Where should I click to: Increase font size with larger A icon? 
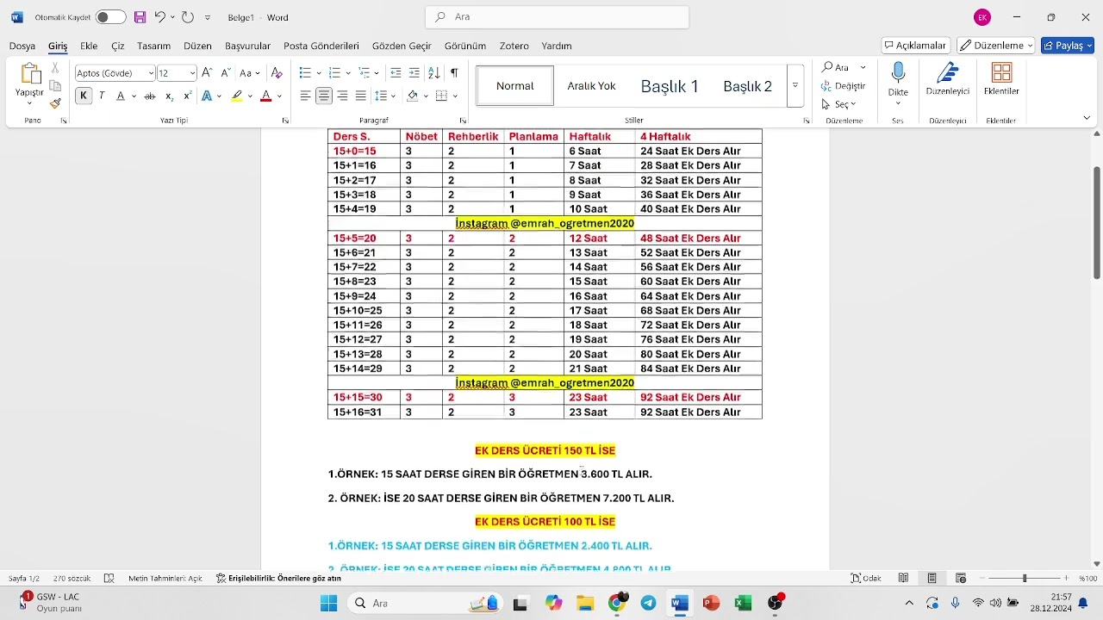point(207,73)
